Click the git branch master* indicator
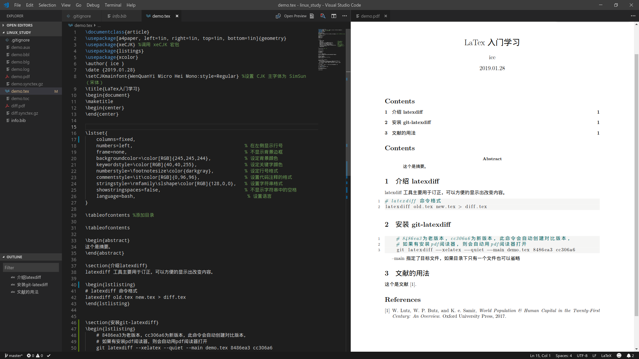Screen dimensions: 639x359 pyautogui.click(x=13, y=355)
